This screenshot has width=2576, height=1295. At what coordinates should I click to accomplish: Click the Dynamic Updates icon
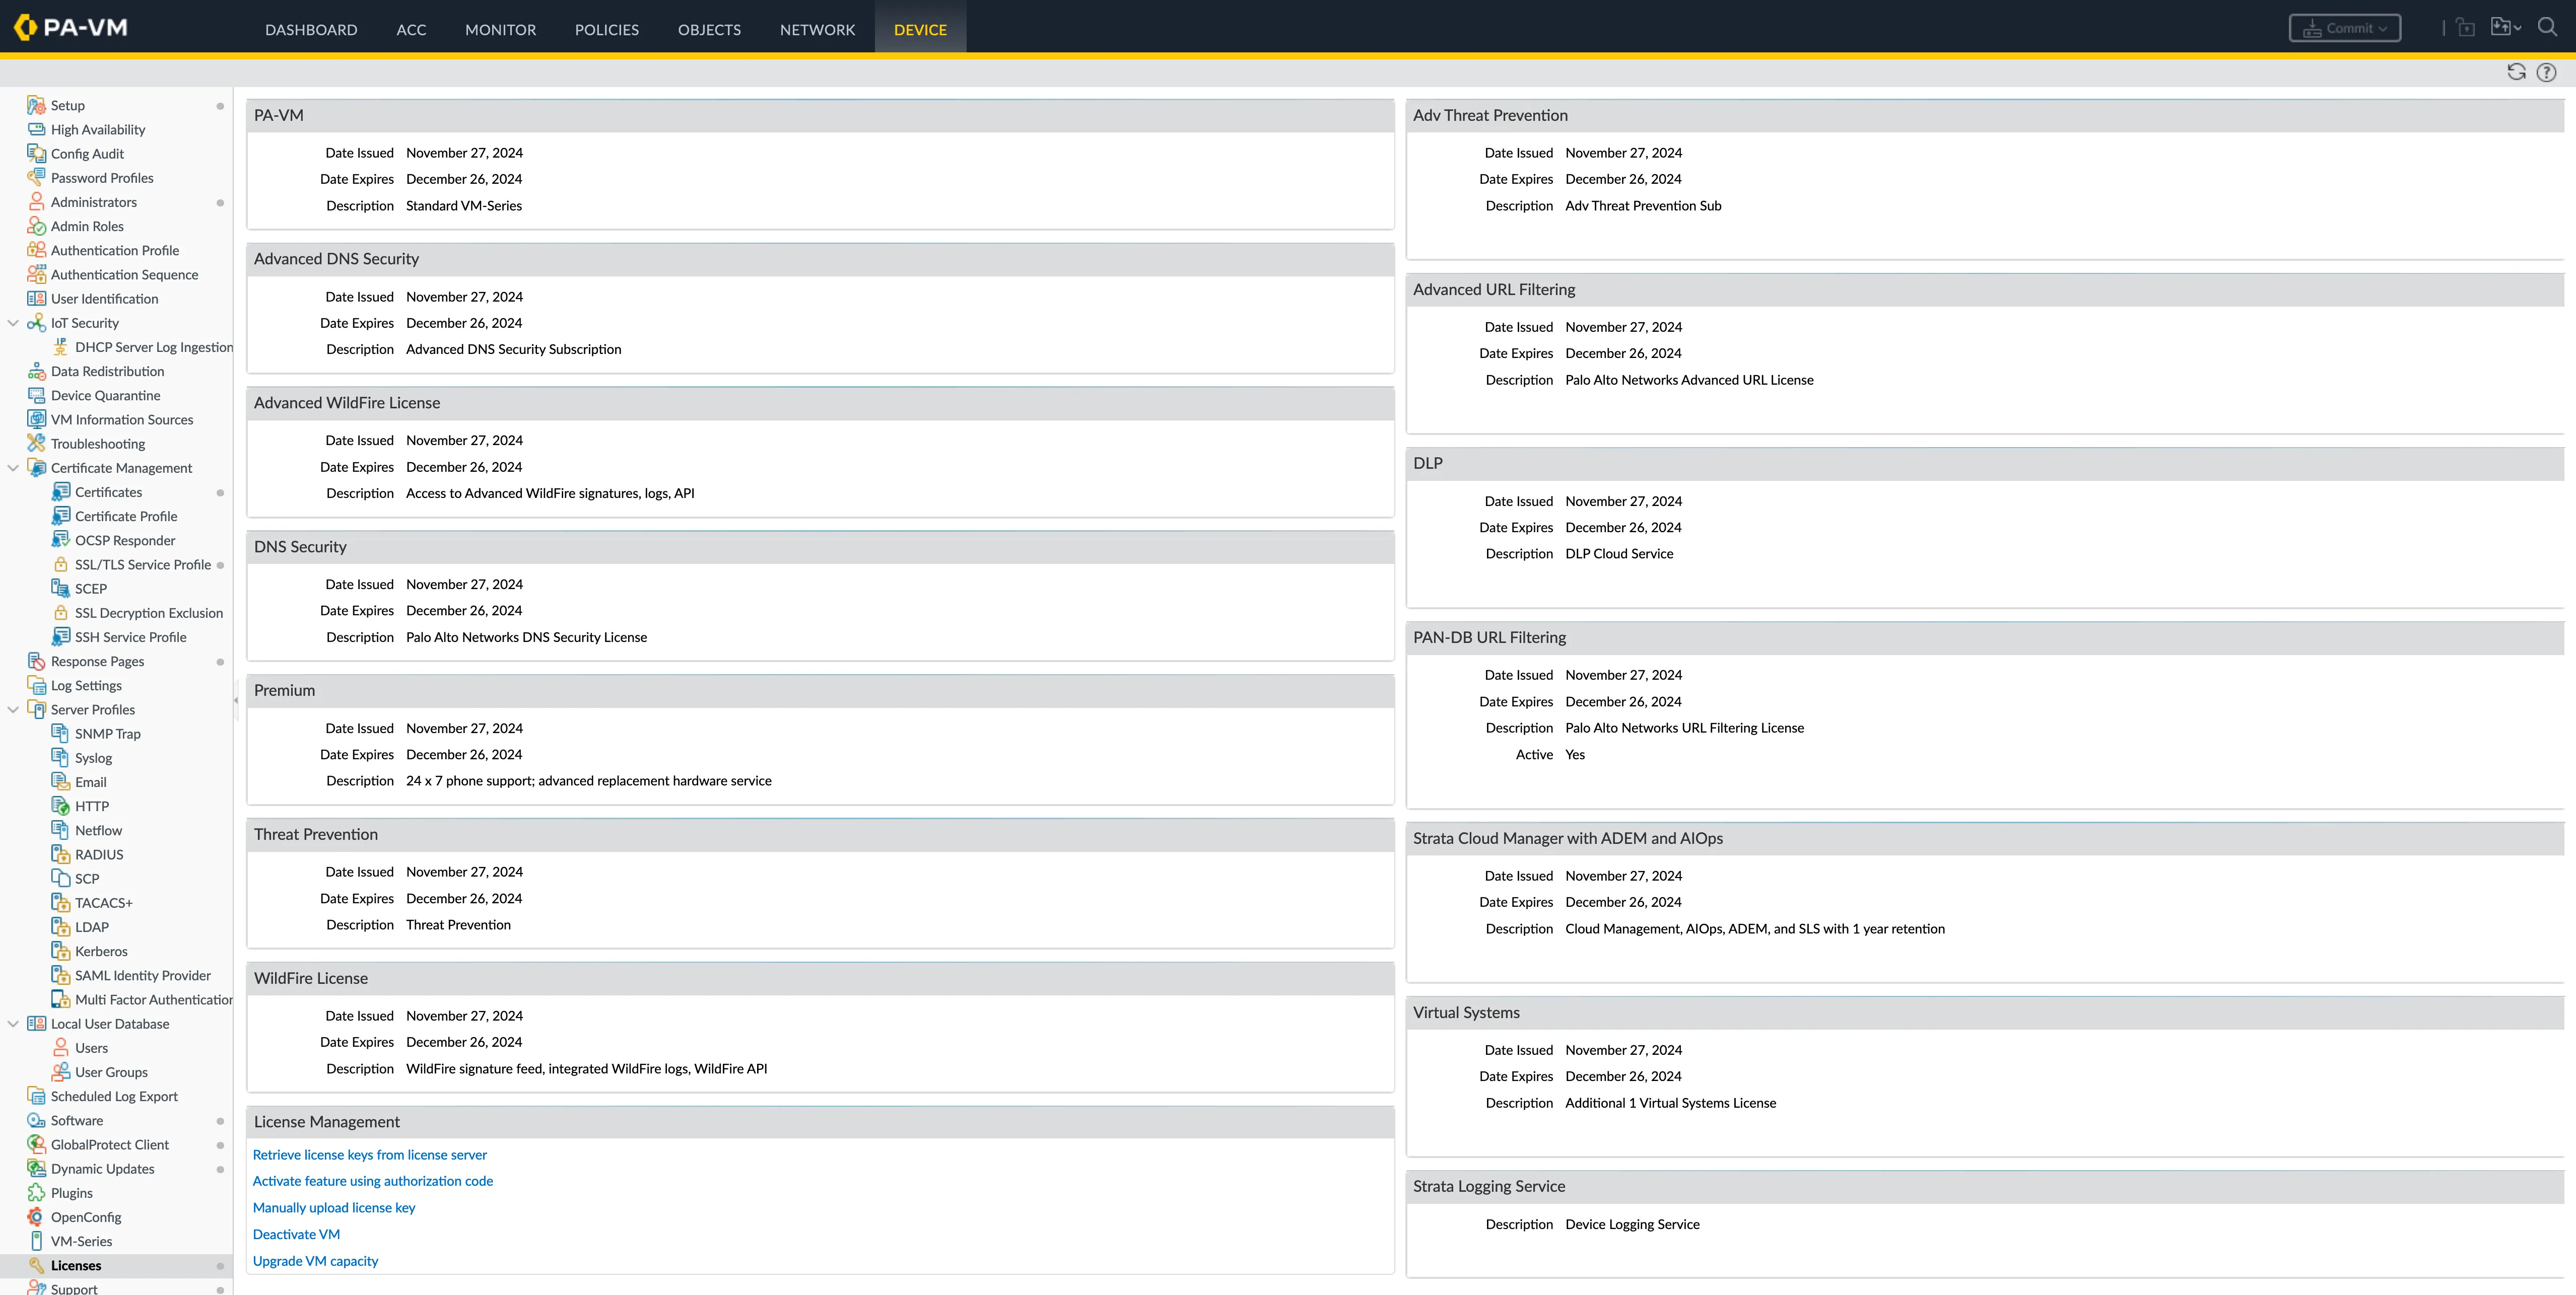(36, 1168)
